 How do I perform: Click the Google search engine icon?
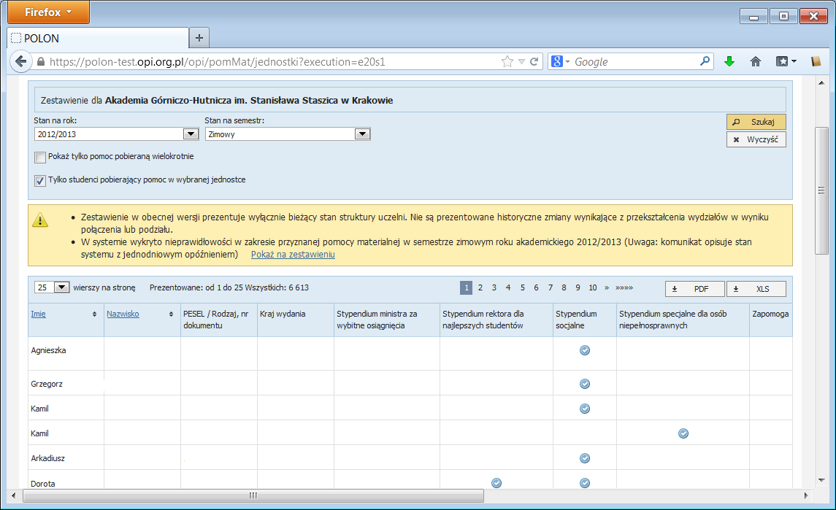pos(556,62)
